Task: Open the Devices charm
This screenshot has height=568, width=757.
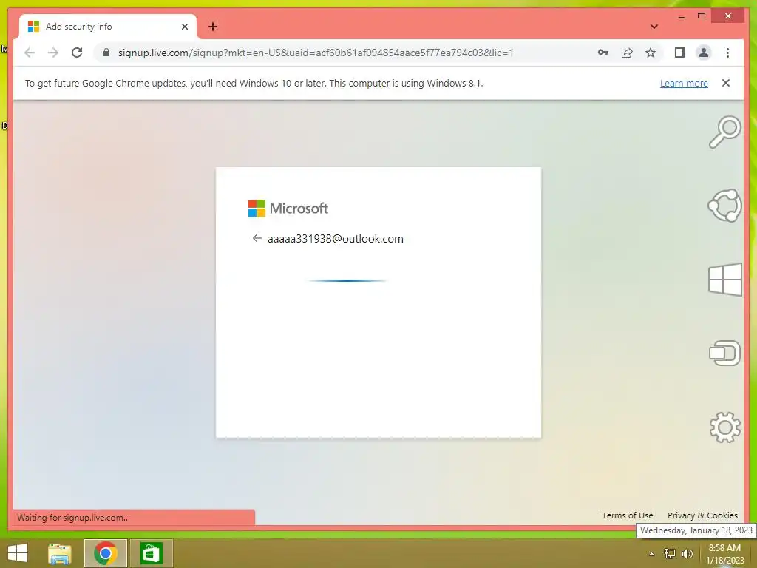Action: tap(724, 353)
